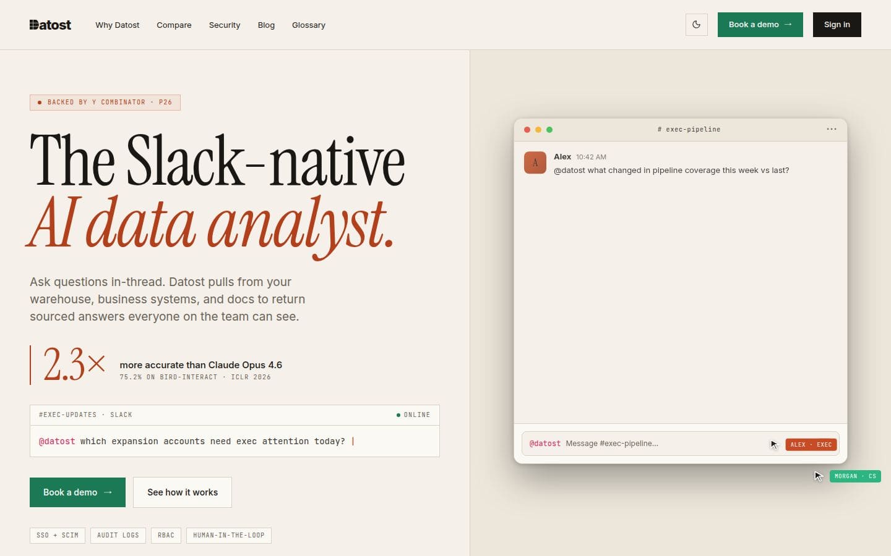This screenshot has height=556, width=891.
Task: Click the MORGAN · CS cursor label
Action: [855, 476]
